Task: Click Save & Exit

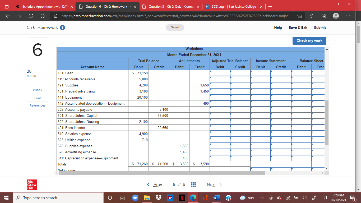Action: 298,27
